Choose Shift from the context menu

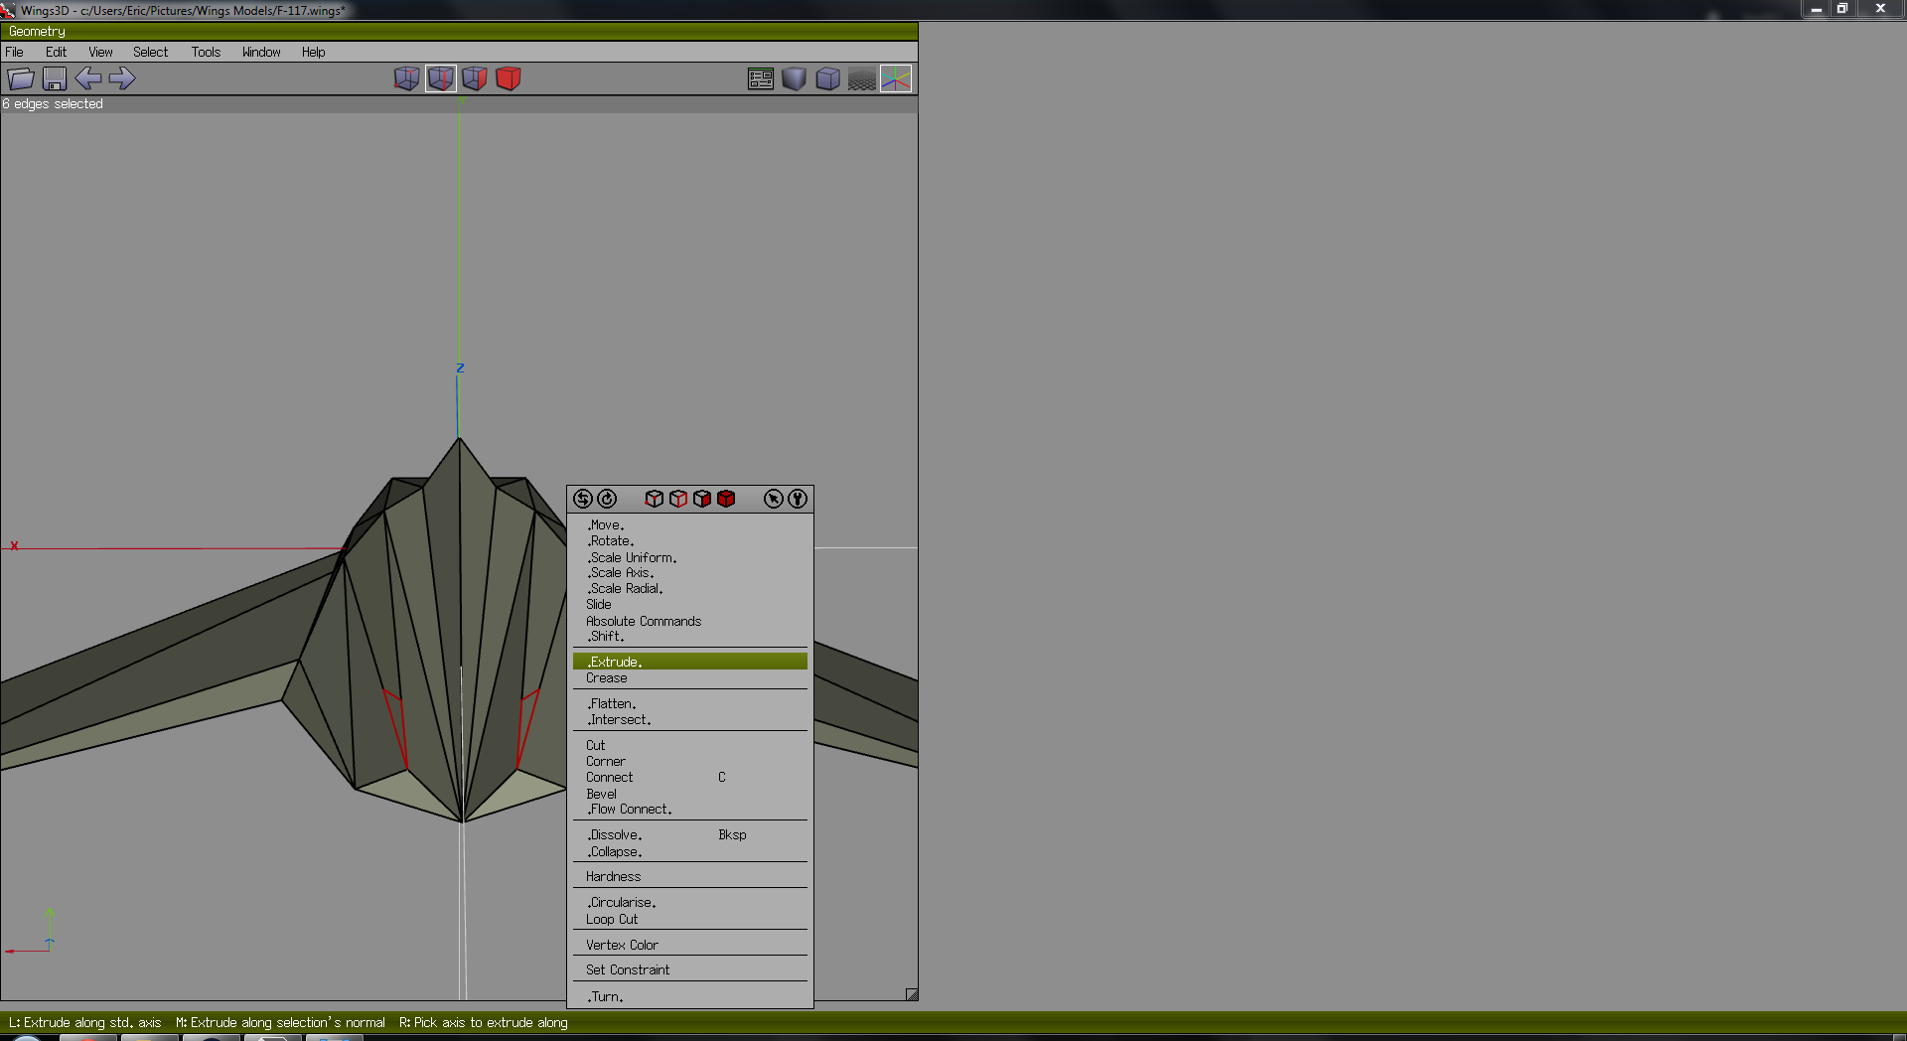(690, 637)
